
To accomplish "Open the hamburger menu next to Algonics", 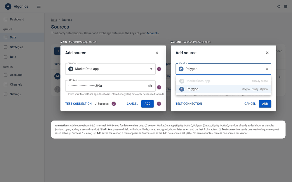I will (x=39, y=6).
